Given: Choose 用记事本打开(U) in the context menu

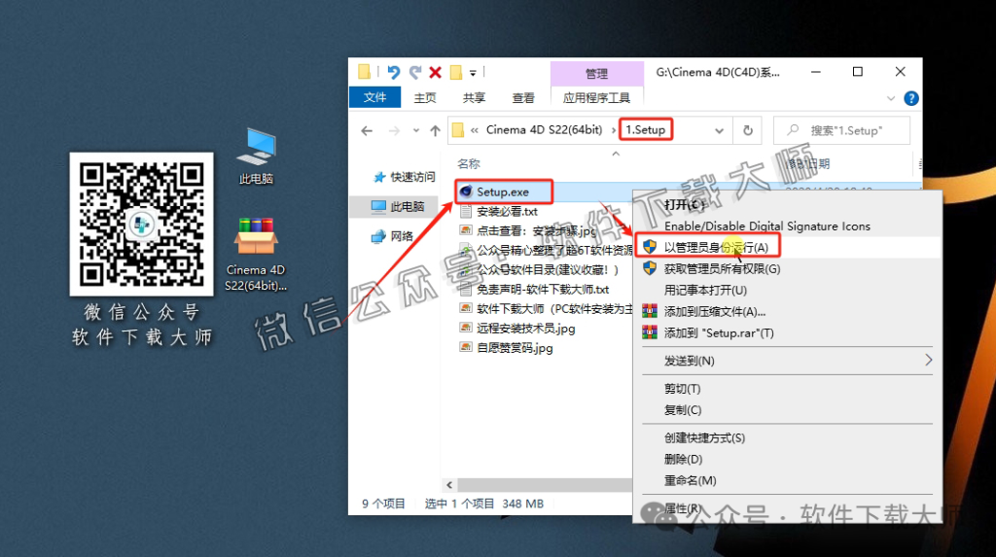Looking at the screenshot, I should click(705, 291).
